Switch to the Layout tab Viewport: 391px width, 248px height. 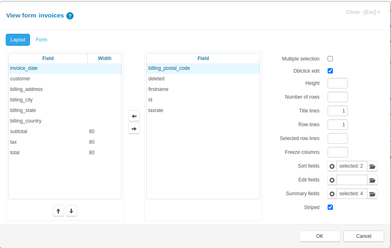coord(18,40)
